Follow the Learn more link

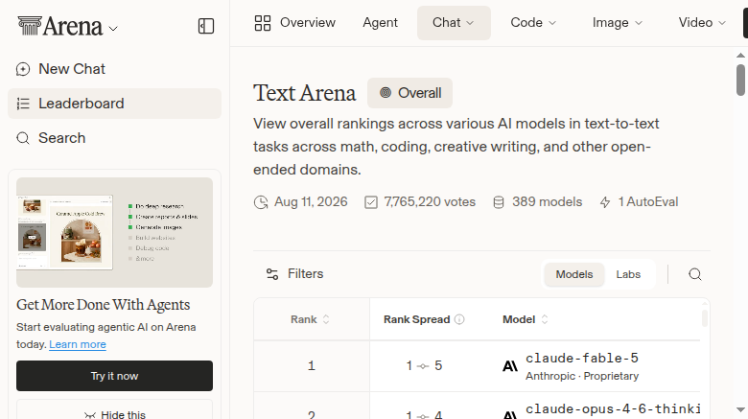(x=78, y=344)
